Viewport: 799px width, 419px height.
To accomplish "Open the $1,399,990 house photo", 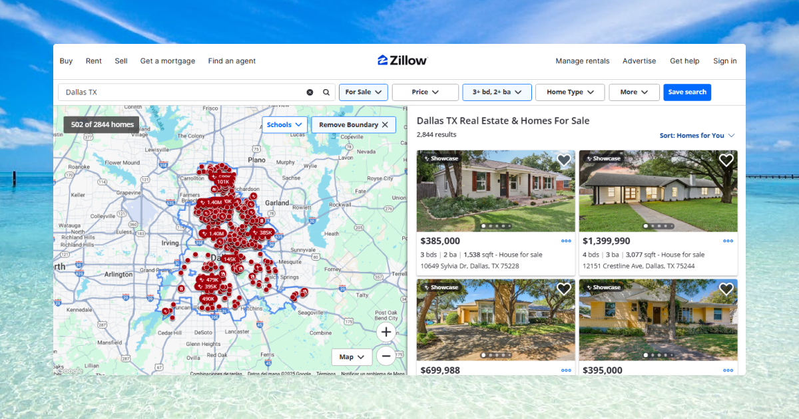I will pos(659,191).
